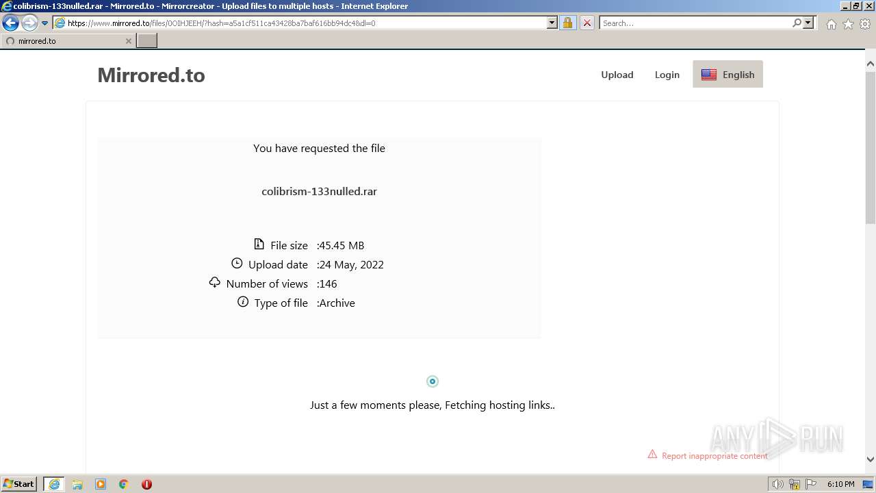Click Internet Explorer taskbar icon

point(54,484)
